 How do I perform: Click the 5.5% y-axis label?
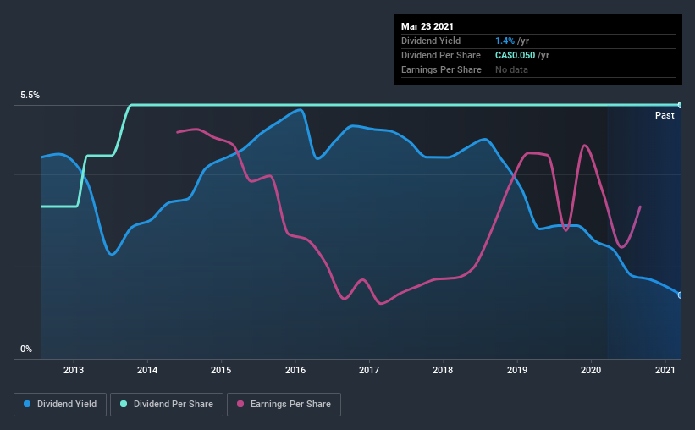click(x=30, y=95)
